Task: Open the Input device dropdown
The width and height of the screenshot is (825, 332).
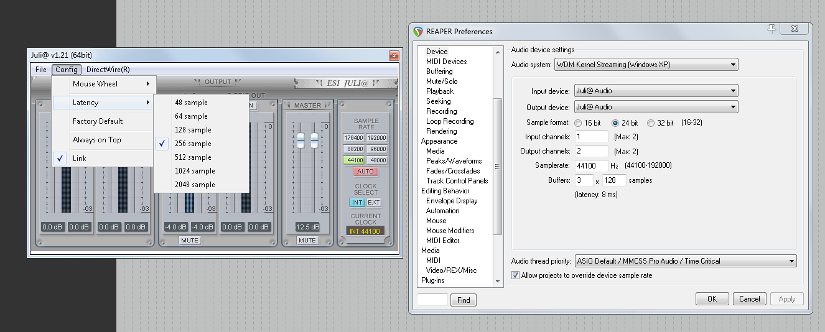Action: coord(656,91)
